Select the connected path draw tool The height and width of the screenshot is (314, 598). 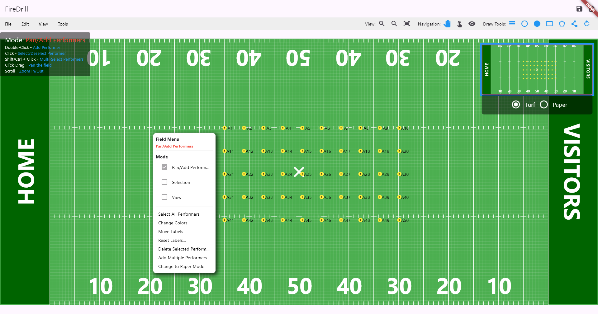[574, 24]
